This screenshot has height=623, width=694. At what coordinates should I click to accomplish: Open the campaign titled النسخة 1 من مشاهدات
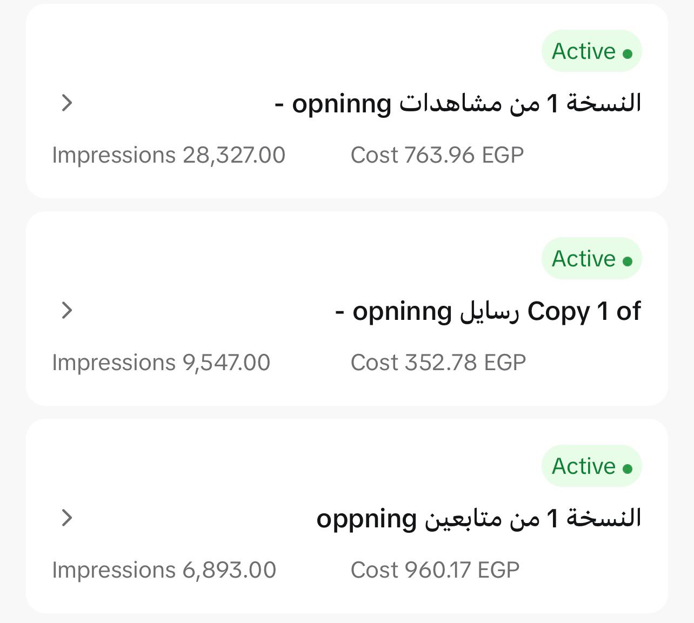(x=458, y=103)
